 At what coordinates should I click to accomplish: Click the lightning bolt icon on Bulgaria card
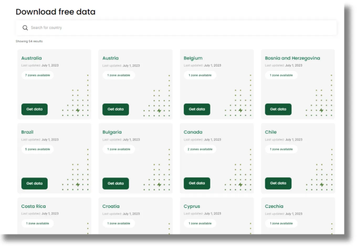coord(159,184)
